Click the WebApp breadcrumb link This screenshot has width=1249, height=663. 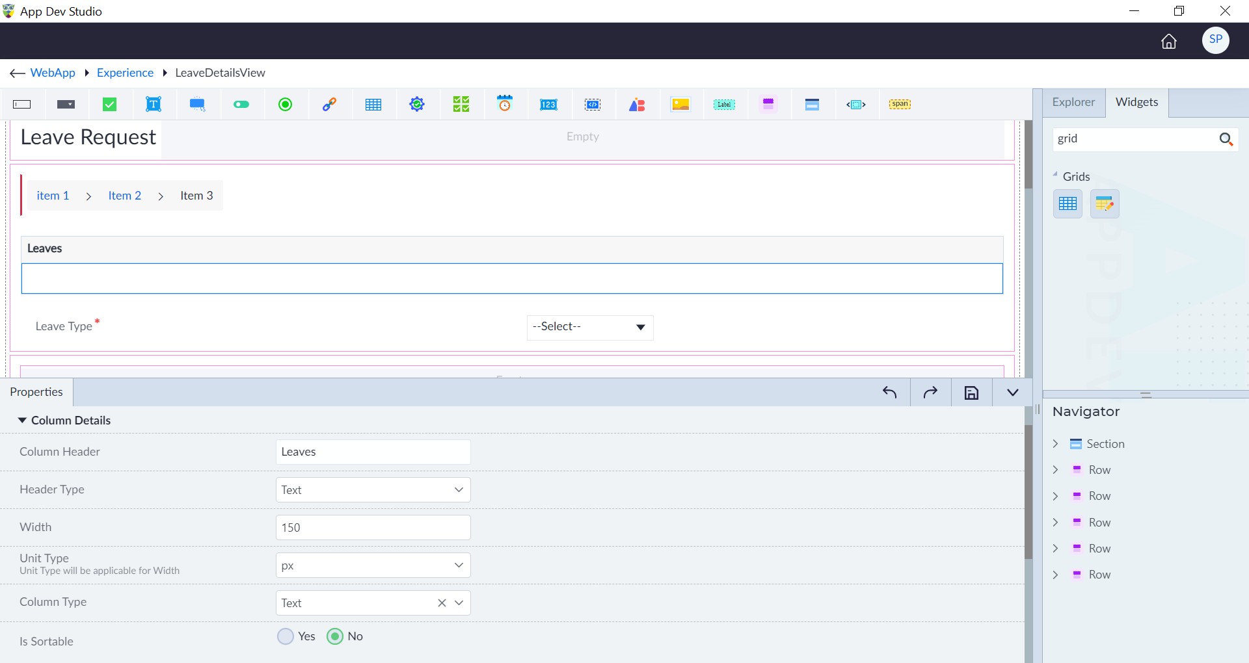point(53,73)
